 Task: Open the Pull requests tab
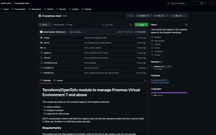tap(18, 9)
